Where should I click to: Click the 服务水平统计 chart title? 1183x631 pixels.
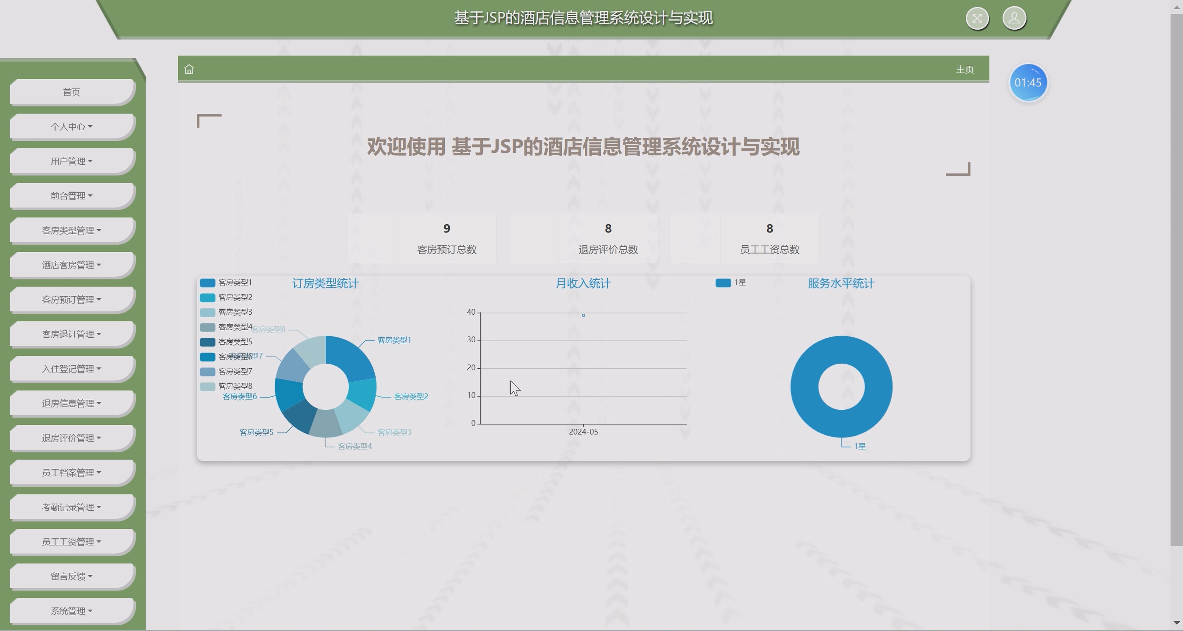[x=841, y=284]
